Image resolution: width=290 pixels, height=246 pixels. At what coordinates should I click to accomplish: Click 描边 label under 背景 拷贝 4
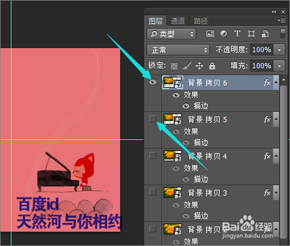point(201,179)
